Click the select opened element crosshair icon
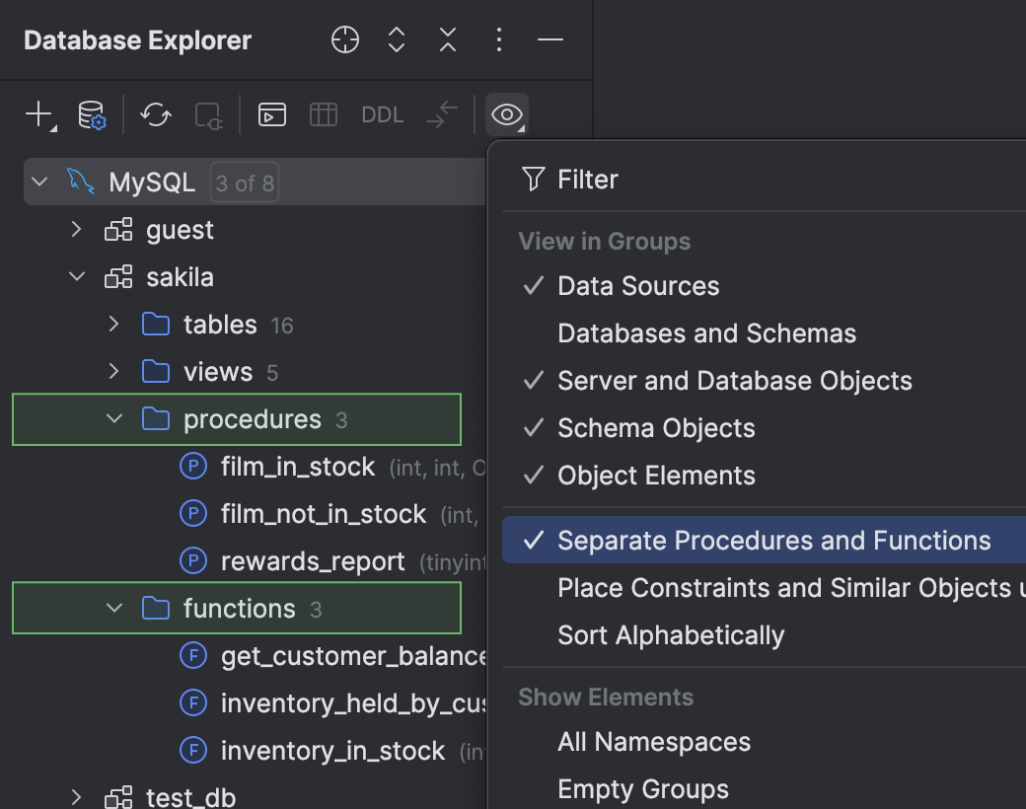Screen dimensions: 1026x809 click(x=344, y=39)
